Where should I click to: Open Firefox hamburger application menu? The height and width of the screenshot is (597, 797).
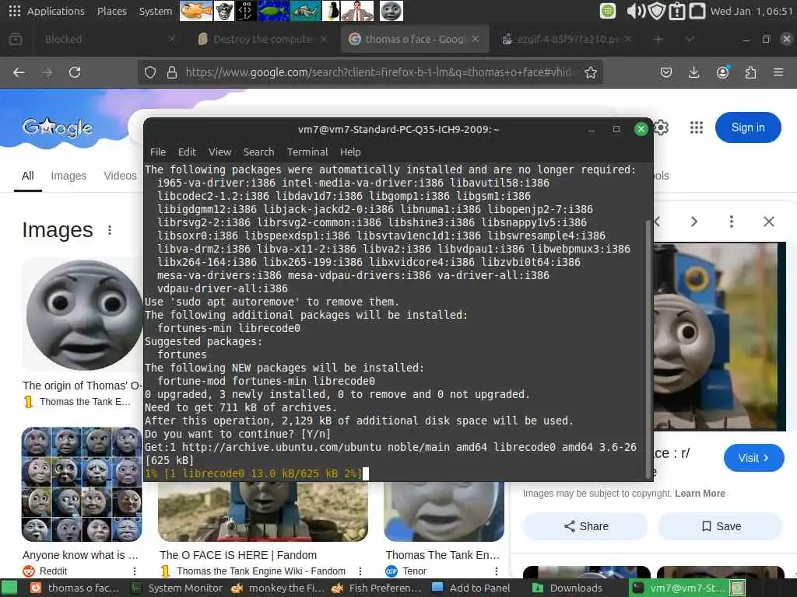click(x=778, y=72)
